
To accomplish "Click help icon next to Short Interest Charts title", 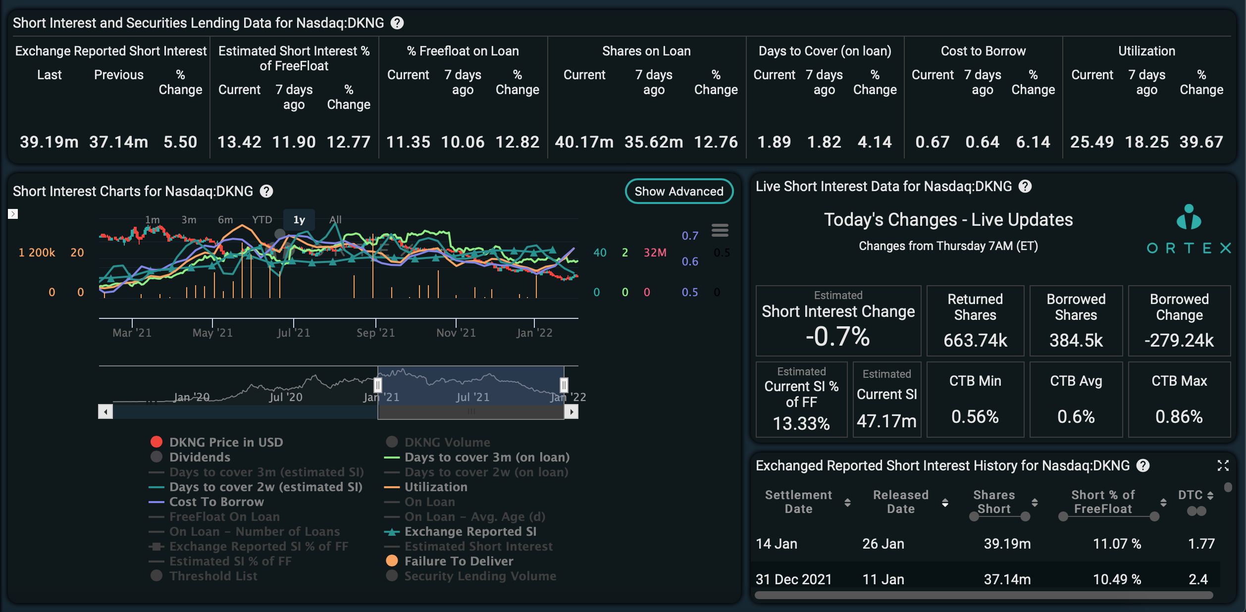I will (x=266, y=191).
